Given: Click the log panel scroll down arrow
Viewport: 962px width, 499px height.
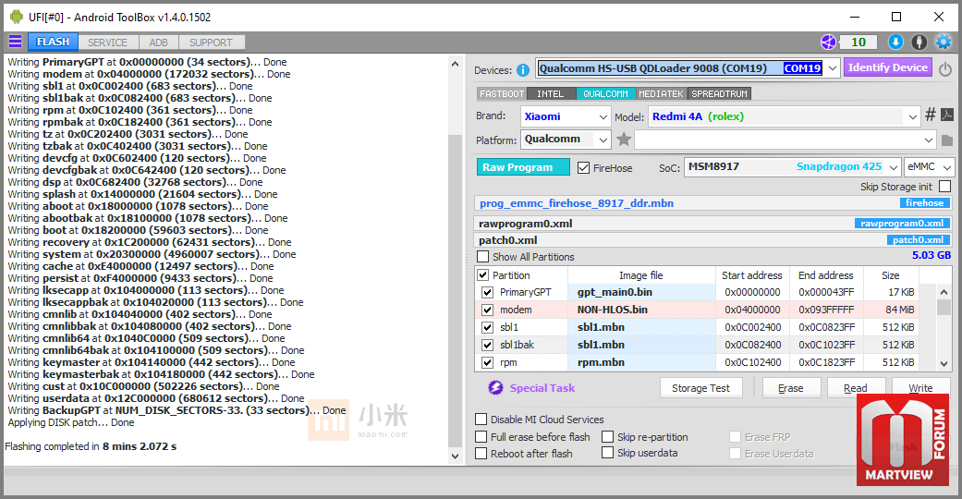Looking at the screenshot, I should 455,456.
